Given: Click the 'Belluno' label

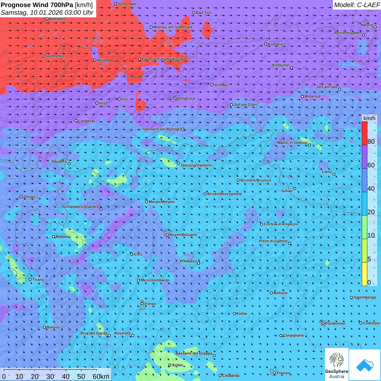Looking at the screenshot, I should (x=280, y=293).
